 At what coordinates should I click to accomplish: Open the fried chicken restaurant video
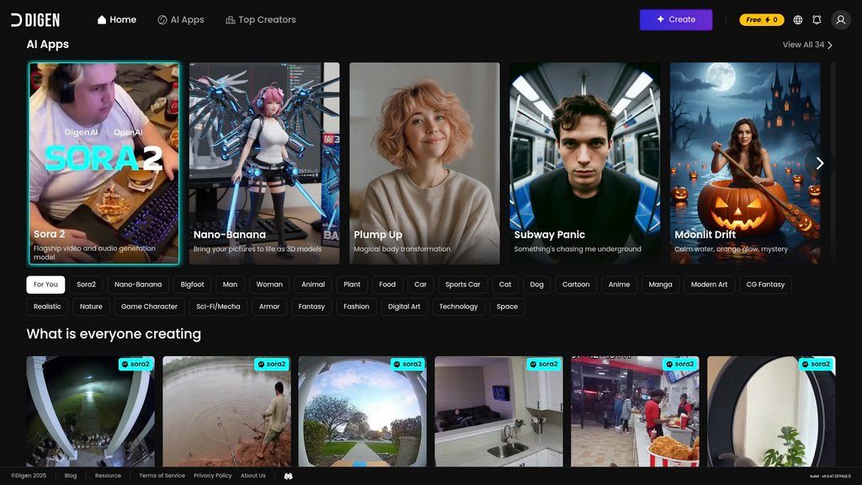pos(635,411)
